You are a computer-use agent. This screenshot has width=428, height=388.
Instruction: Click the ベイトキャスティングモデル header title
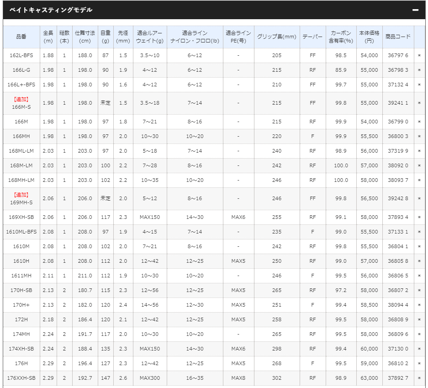click(51, 10)
